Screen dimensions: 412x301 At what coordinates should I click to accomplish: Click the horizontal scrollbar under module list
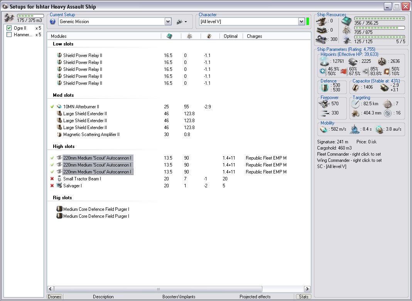158,289
